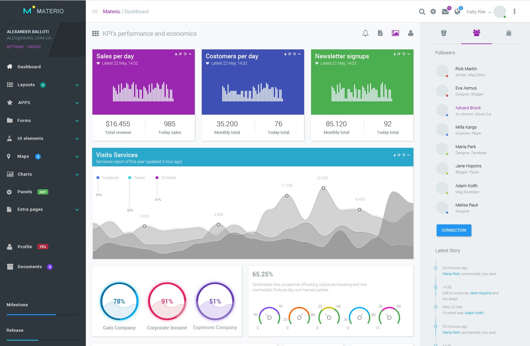
Task: Click the LOGOUT link
Action: [34, 47]
